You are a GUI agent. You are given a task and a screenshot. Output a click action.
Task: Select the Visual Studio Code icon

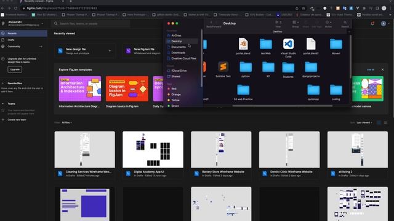pyautogui.click(x=288, y=44)
